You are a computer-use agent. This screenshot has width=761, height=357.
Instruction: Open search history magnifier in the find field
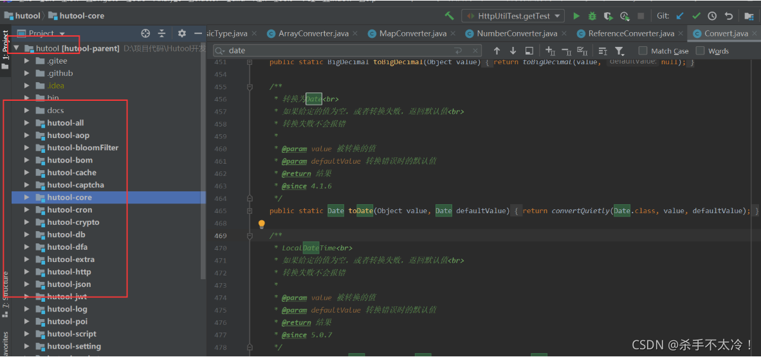click(x=220, y=51)
